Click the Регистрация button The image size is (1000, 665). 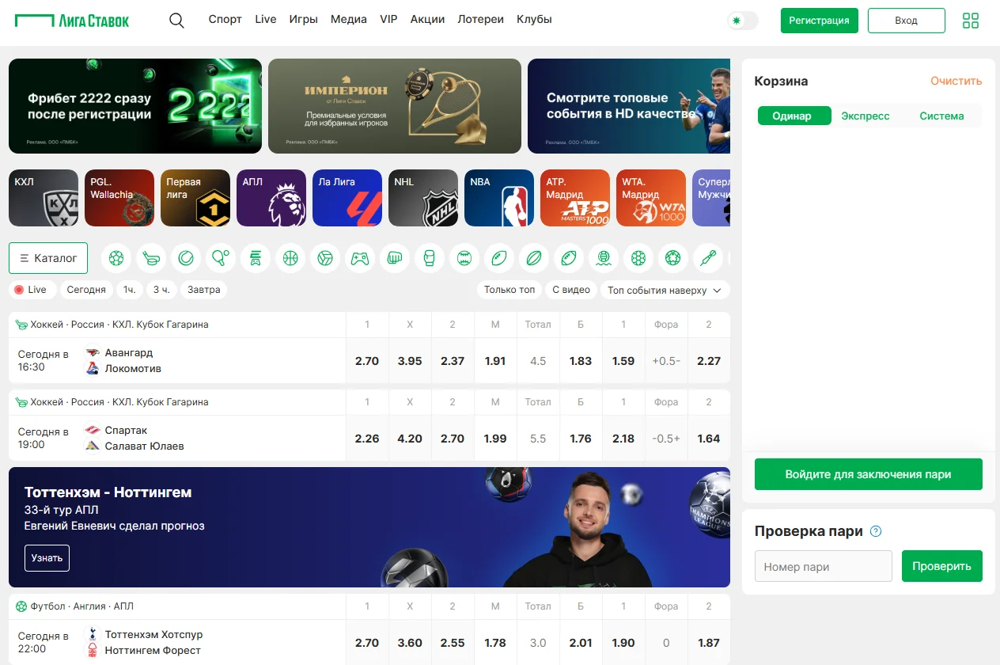click(820, 21)
